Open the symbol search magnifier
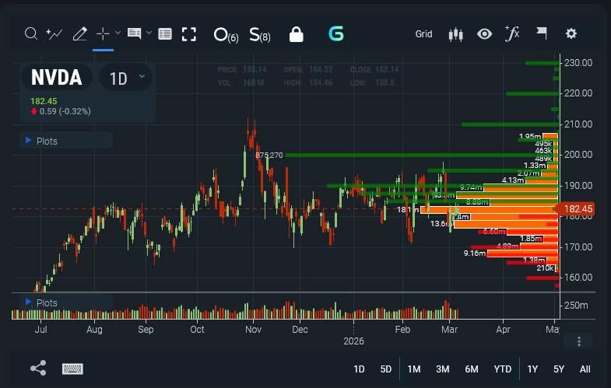611x388 pixels. tap(31, 34)
